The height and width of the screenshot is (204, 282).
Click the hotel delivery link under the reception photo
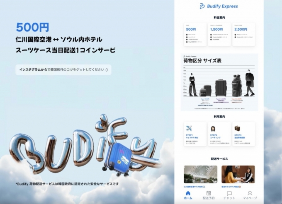pyautogui.click(x=231, y=187)
